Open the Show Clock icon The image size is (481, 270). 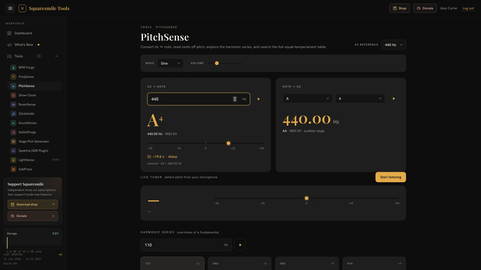coord(13,95)
